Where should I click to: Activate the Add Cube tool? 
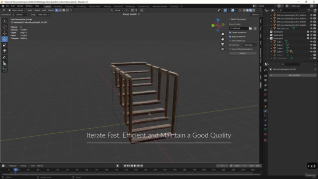[4, 70]
